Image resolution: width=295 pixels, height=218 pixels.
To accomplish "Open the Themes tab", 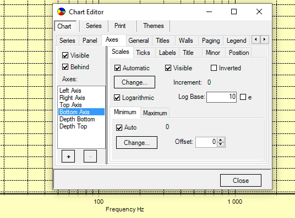I will click(154, 26).
